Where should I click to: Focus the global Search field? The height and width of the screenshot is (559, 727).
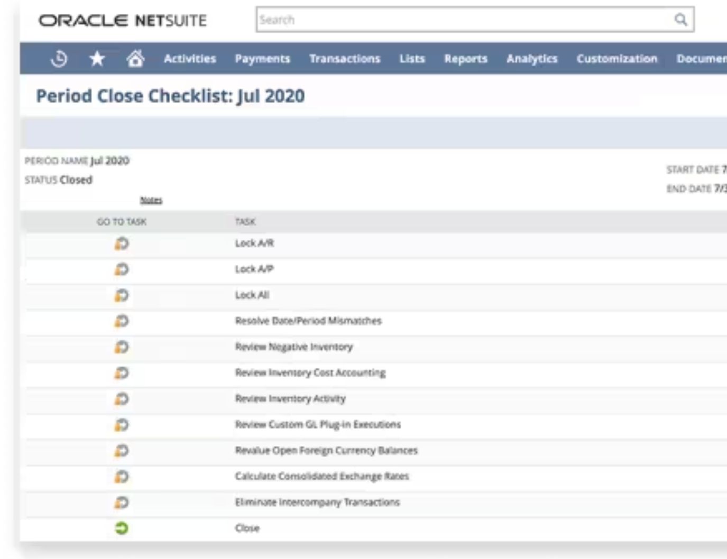click(460, 20)
